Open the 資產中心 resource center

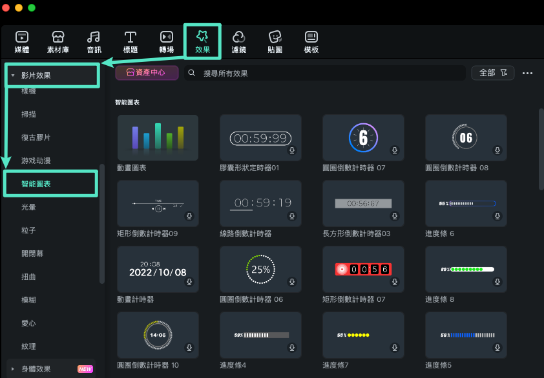coord(147,73)
